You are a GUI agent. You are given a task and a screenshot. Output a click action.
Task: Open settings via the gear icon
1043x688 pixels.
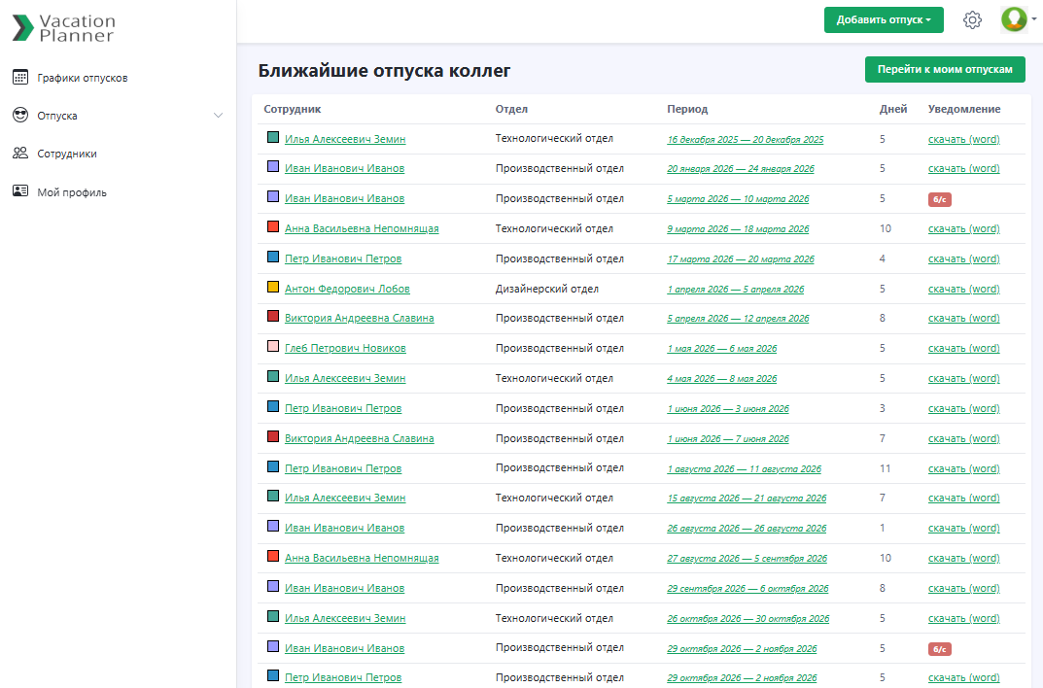(x=972, y=19)
